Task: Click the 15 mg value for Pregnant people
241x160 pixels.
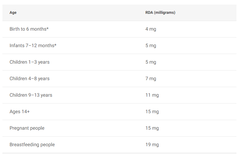Action: coord(152,128)
